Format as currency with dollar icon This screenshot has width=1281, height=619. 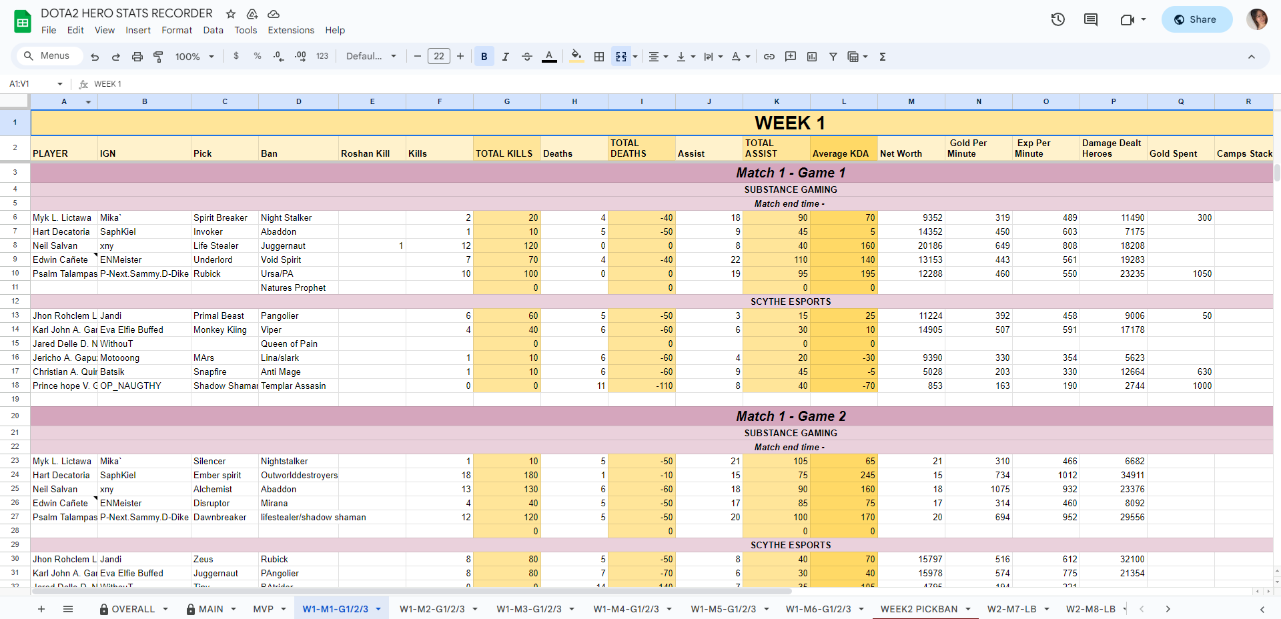pyautogui.click(x=236, y=57)
